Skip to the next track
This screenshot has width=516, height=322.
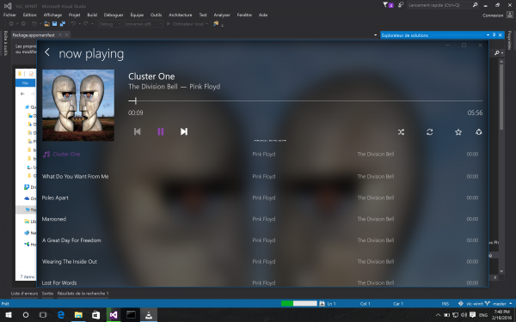point(184,131)
